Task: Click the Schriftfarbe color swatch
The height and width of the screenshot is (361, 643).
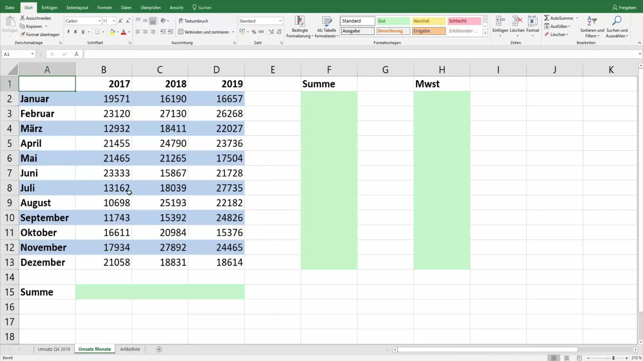Action: [x=124, y=34]
